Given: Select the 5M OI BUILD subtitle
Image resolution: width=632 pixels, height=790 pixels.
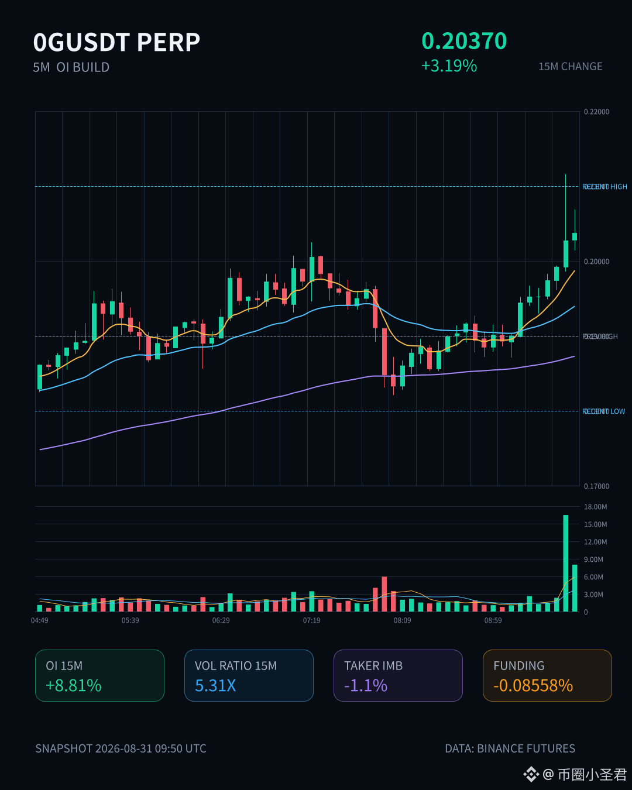Looking at the screenshot, I should (x=71, y=67).
